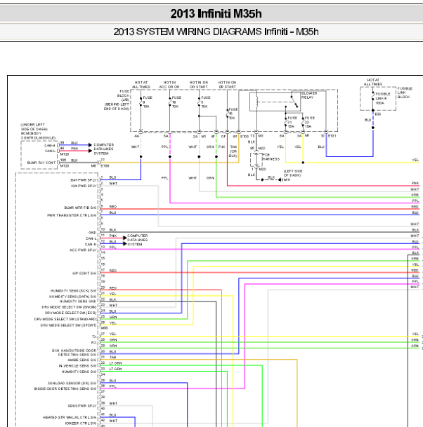Click "EXH GAS/OUTSIDE ODOR DETECTING SENS SIG" label
The width and height of the screenshot is (423, 427).
pos(74,353)
